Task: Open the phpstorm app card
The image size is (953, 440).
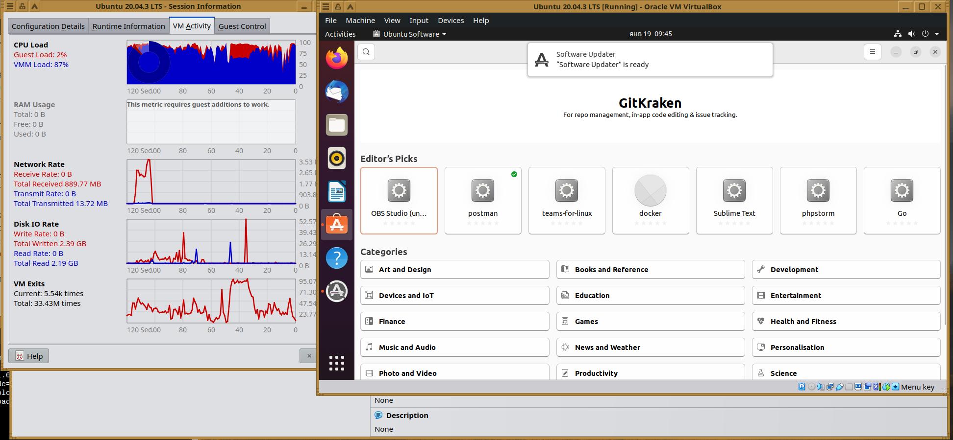Action: coord(818,201)
